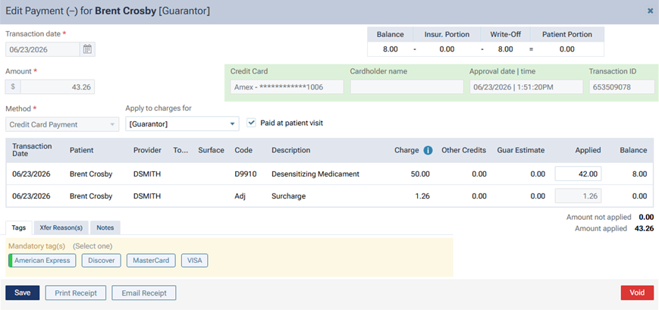Click the Email Receipt button

pyautogui.click(x=144, y=293)
